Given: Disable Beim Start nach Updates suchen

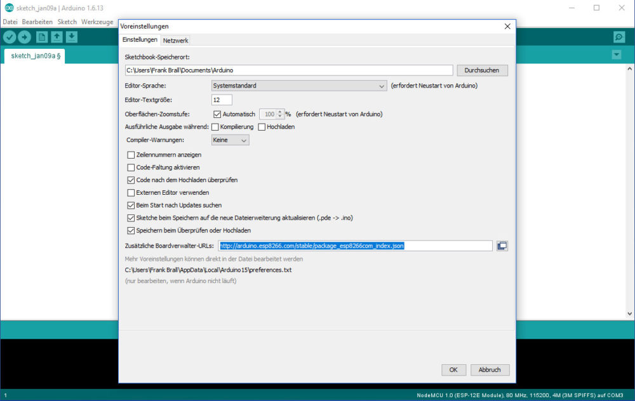Looking at the screenshot, I should [131, 205].
